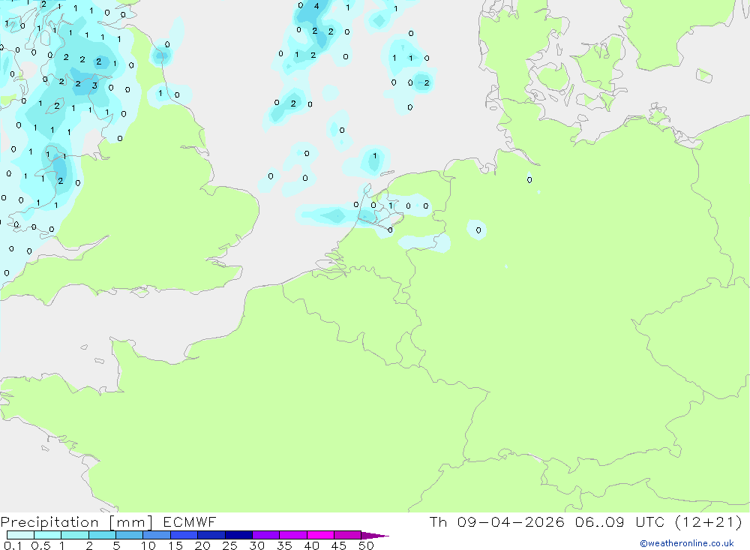This screenshot has height=550, width=750.
Task: Click the legend swatch between 15 and 20
Action: tap(184, 535)
